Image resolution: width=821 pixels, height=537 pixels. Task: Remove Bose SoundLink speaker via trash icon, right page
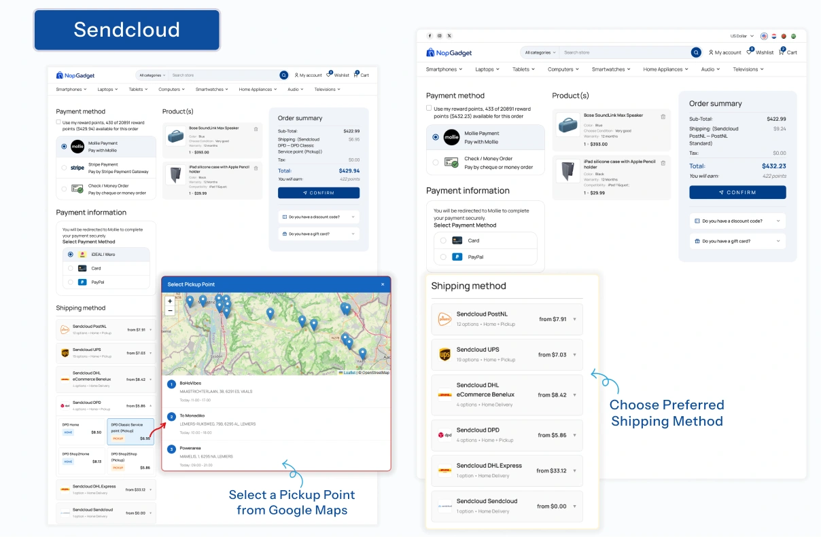[x=663, y=117]
